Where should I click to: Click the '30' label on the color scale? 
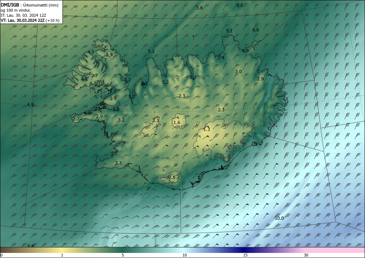tap(306, 255)
